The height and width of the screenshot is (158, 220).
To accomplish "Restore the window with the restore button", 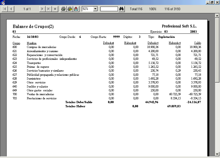I will [212, 2].
